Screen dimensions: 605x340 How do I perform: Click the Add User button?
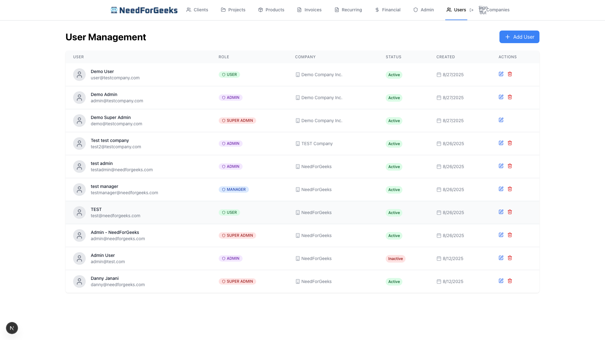pos(519,37)
